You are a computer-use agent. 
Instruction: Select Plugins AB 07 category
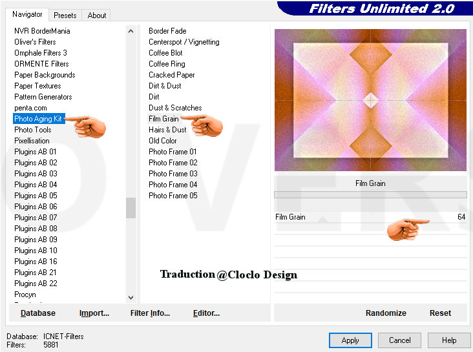(x=36, y=218)
